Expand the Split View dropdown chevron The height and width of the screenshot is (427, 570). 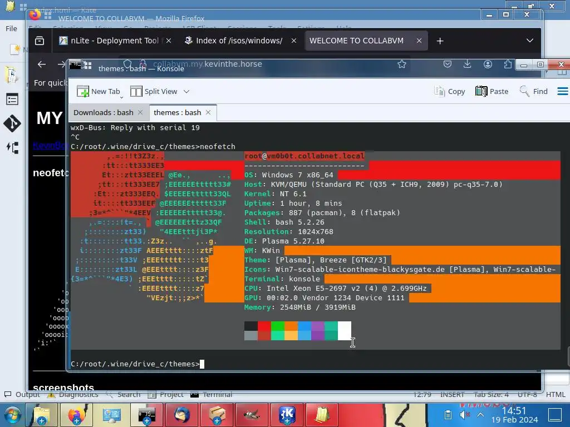coord(186,92)
